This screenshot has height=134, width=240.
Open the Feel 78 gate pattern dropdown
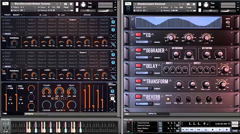pyautogui.click(x=61, y=110)
